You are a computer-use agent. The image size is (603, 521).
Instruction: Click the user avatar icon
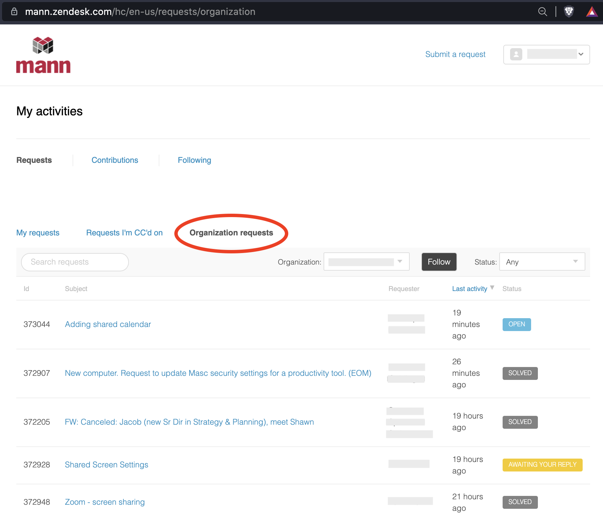pyautogui.click(x=516, y=54)
